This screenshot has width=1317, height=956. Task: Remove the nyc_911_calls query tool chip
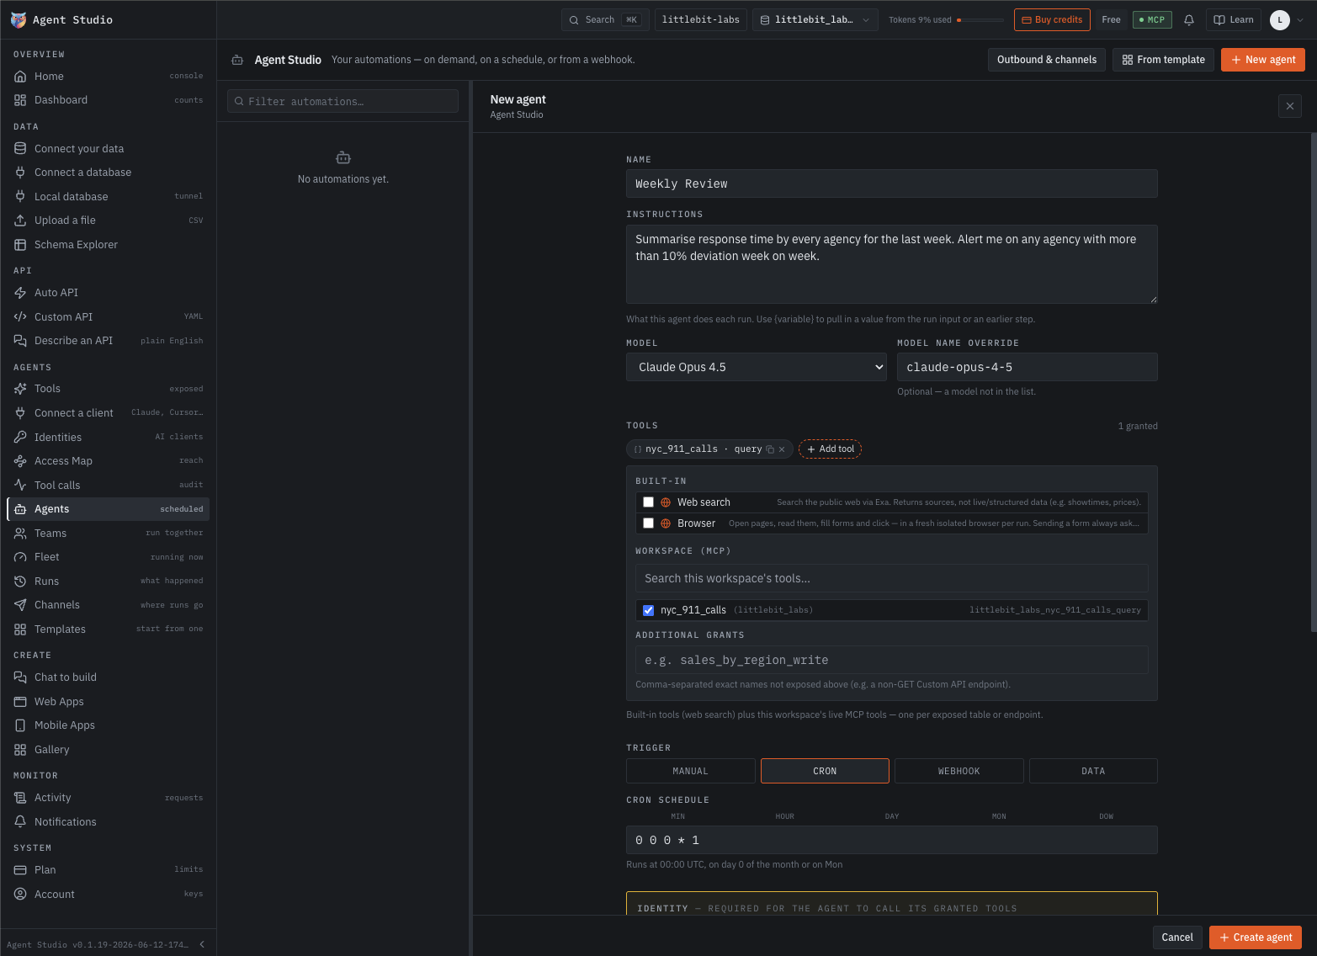click(x=782, y=449)
